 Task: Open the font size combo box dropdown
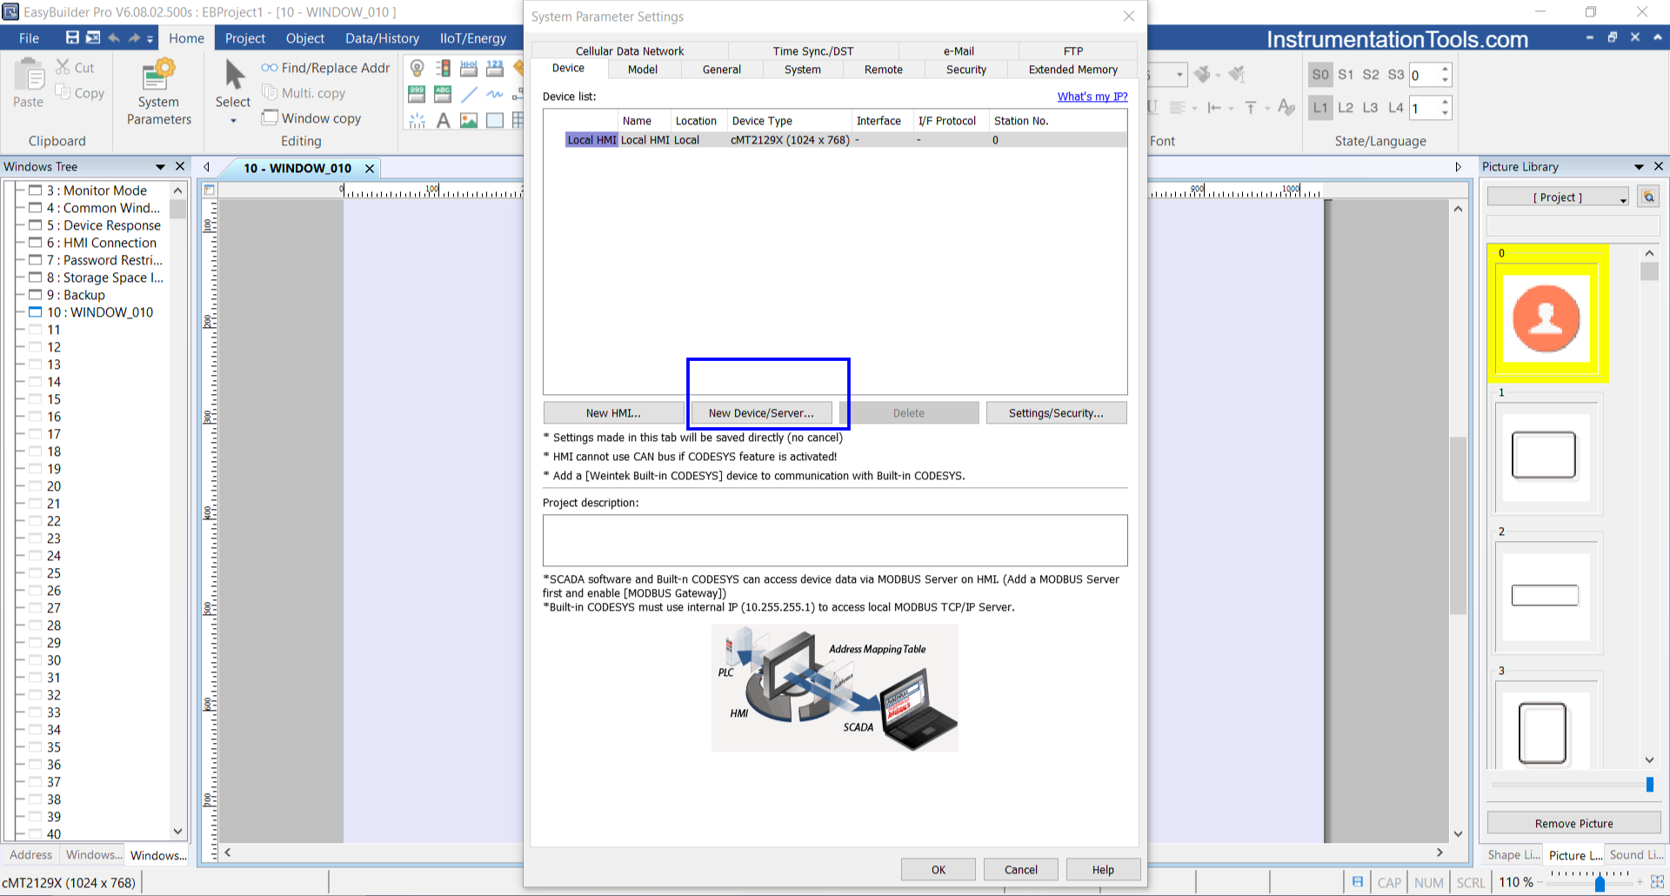pyautogui.click(x=1179, y=75)
